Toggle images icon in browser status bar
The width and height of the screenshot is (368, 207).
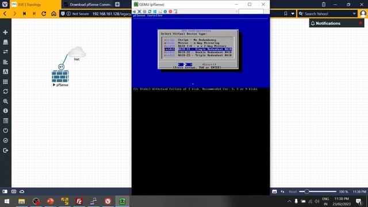(x=274, y=191)
